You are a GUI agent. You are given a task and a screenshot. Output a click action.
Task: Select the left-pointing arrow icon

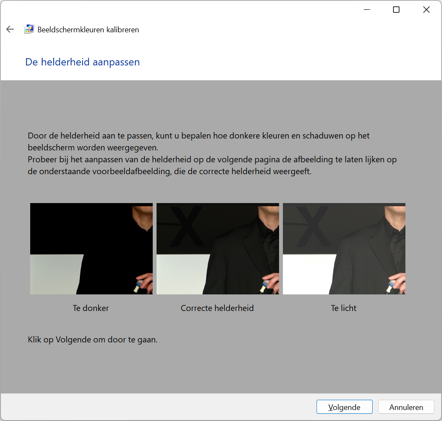[10, 29]
